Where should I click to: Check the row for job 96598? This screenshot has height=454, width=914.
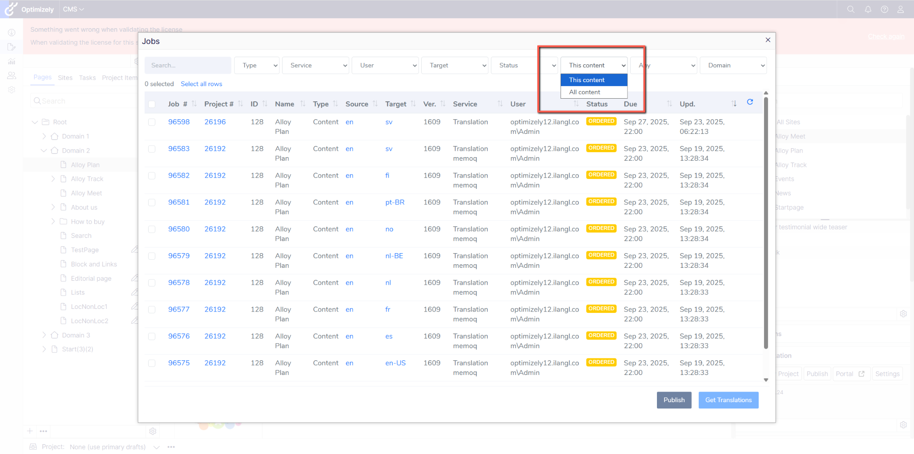pyautogui.click(x=152, y=122)
